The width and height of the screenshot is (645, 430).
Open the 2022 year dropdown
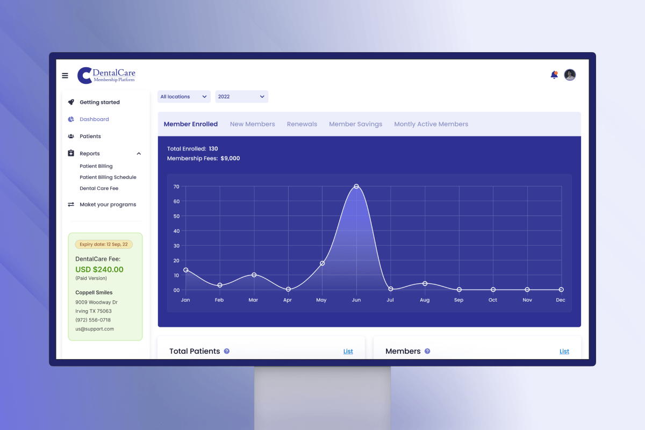click(x=241, y=97)
